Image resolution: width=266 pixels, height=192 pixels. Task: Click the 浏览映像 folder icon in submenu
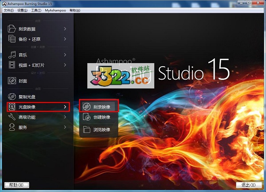click(87, 130)
